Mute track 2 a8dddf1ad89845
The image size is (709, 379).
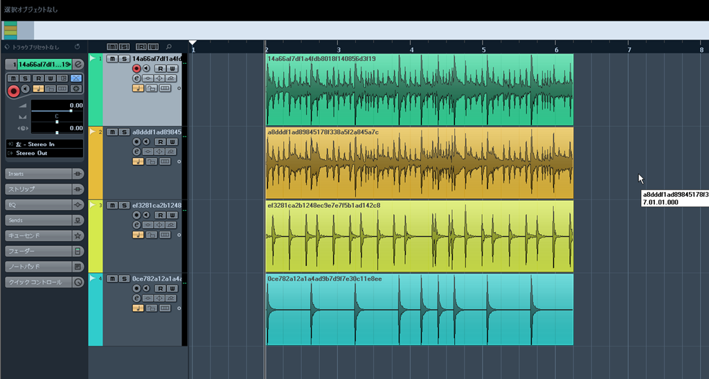point(112,132)
